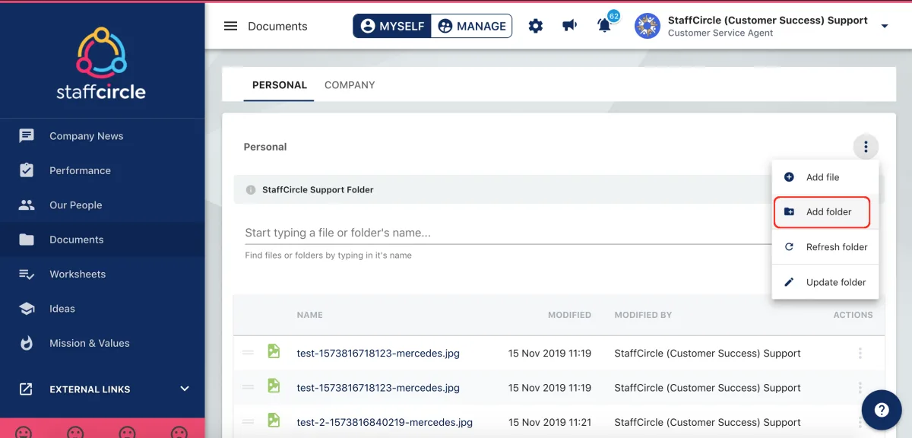Click the help question mark button
The width and height of the screenshot is (912, 438).
point(882,410)
